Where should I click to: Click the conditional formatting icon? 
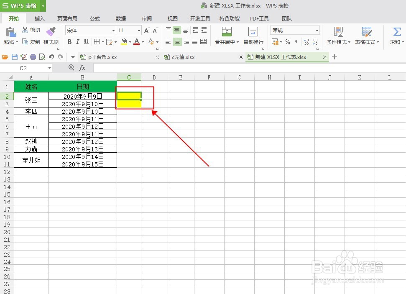coord(338,32)
